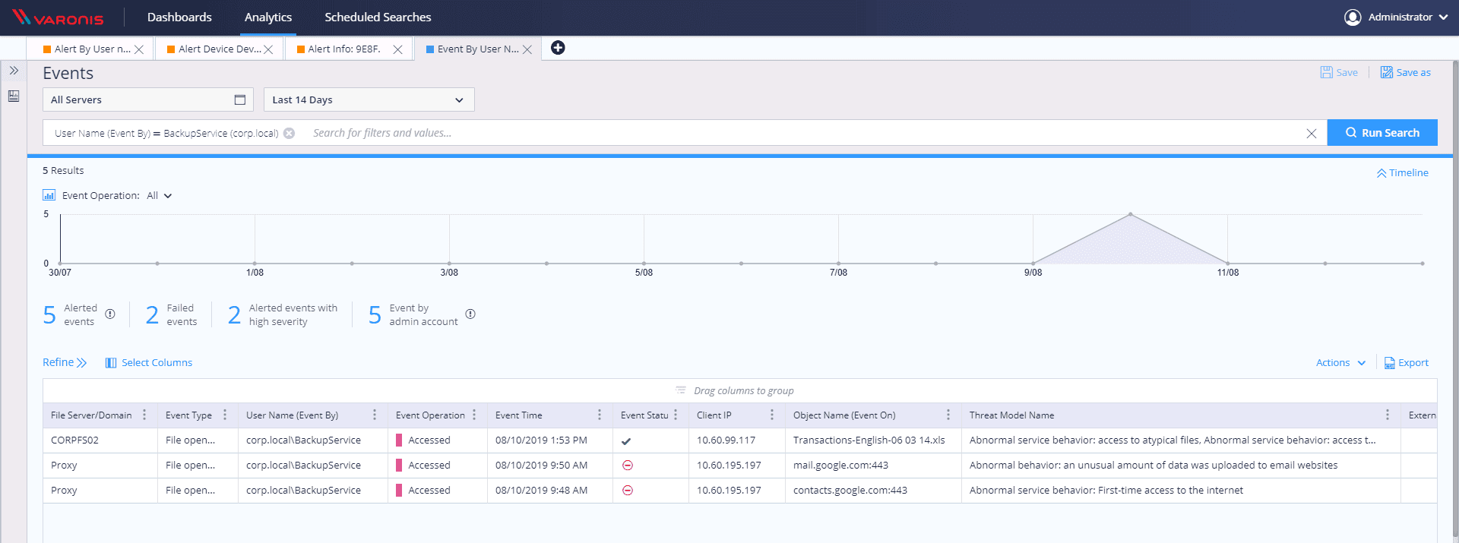
Task: Export the event results
Action: click(x=1406, y=363)
